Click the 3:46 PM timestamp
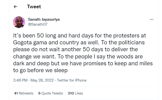162x100 pixels. (20, 80)
